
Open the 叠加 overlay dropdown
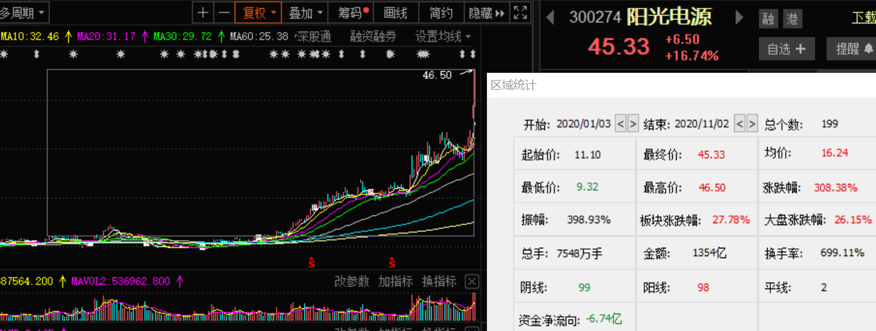tap(305, 13)
